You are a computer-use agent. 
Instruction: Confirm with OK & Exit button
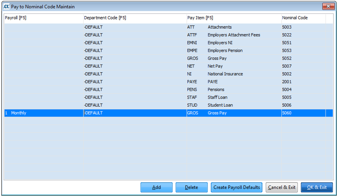(x=317, y=187)
